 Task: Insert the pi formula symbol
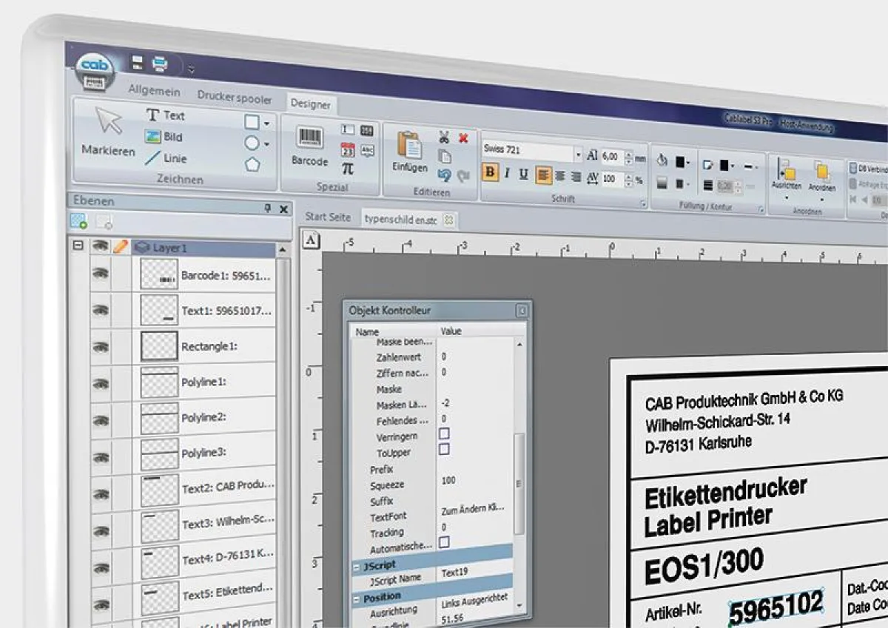pos(348,168)
